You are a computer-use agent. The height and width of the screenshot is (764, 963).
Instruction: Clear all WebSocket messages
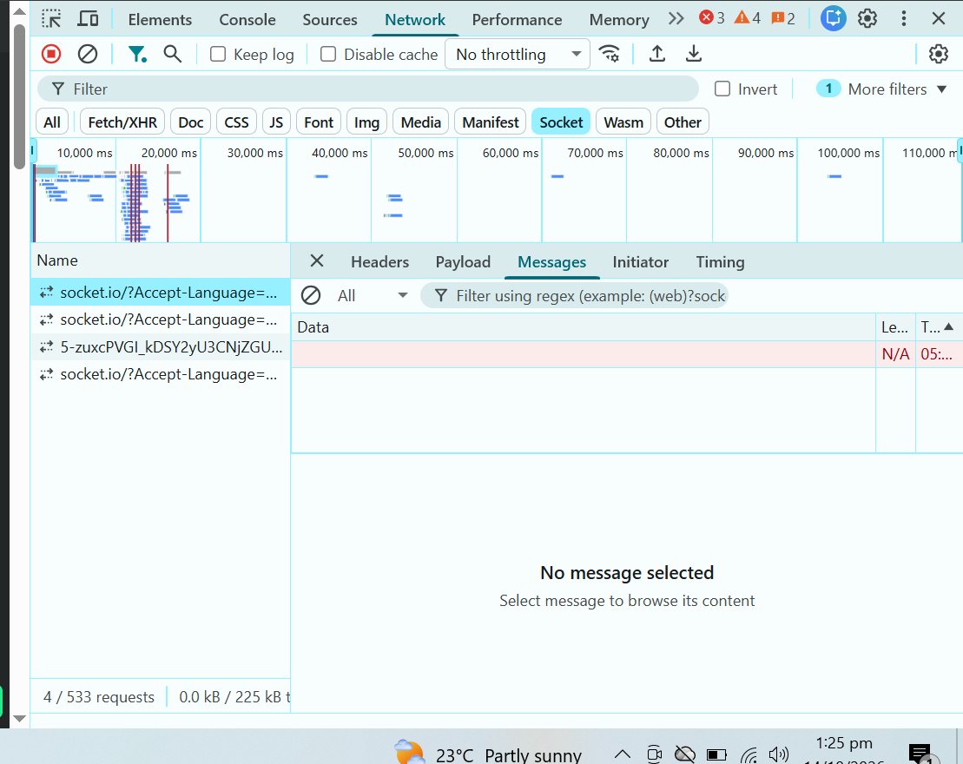click(x=311, y=296)
